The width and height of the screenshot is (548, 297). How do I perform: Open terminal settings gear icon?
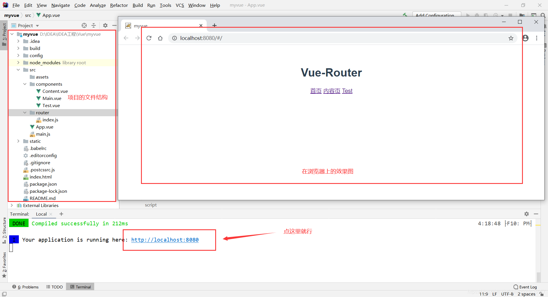coord(527,214)
